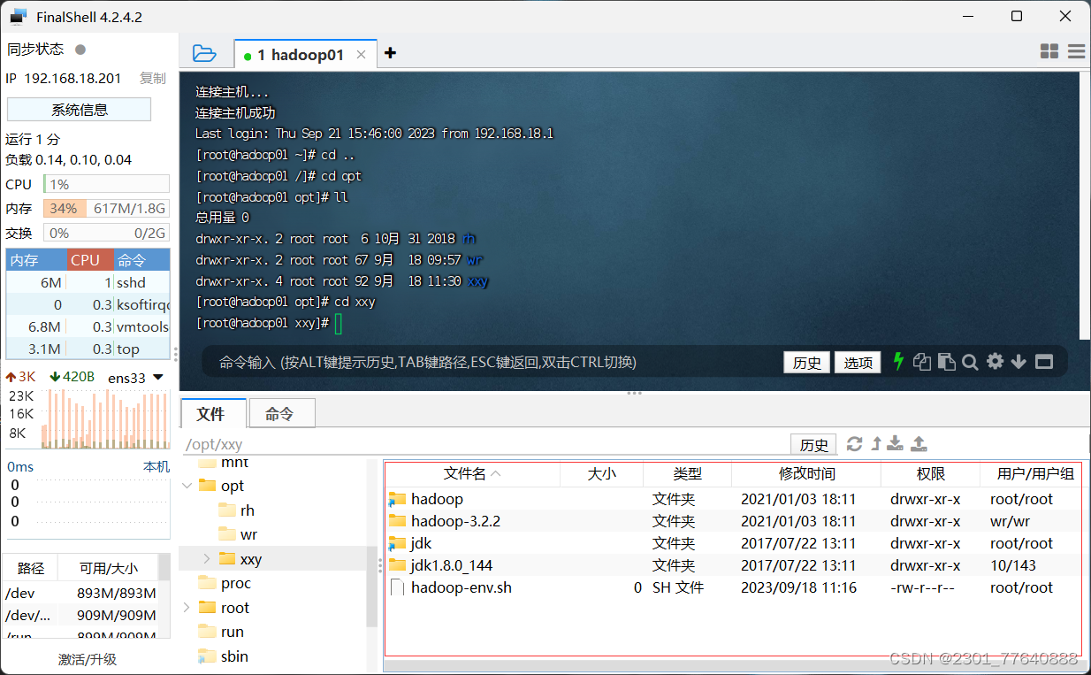Select the CPU process column header

(x=90, y=260)
